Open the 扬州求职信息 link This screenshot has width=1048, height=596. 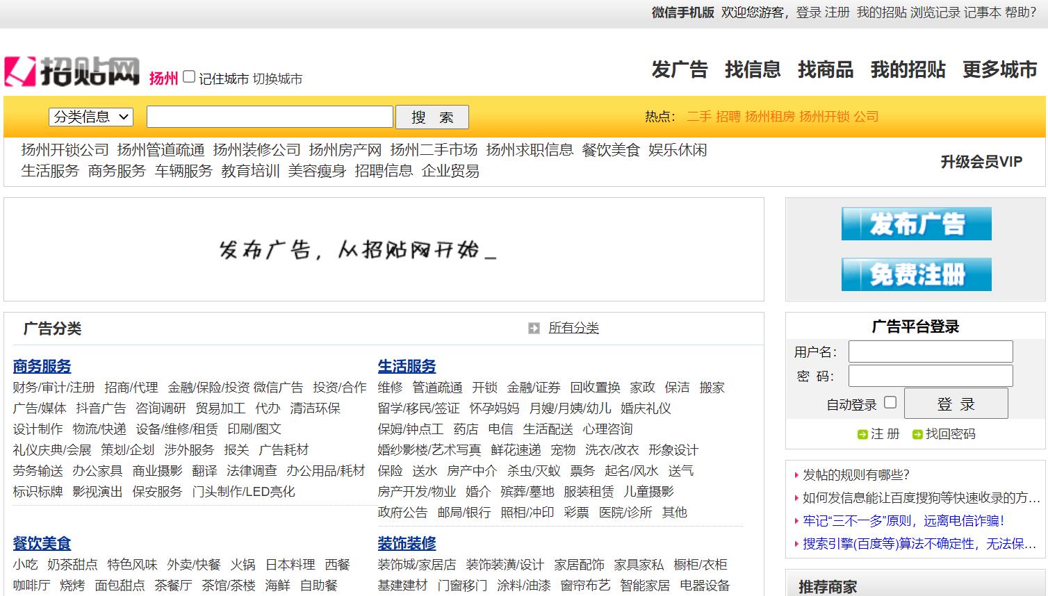coord(530,150)
